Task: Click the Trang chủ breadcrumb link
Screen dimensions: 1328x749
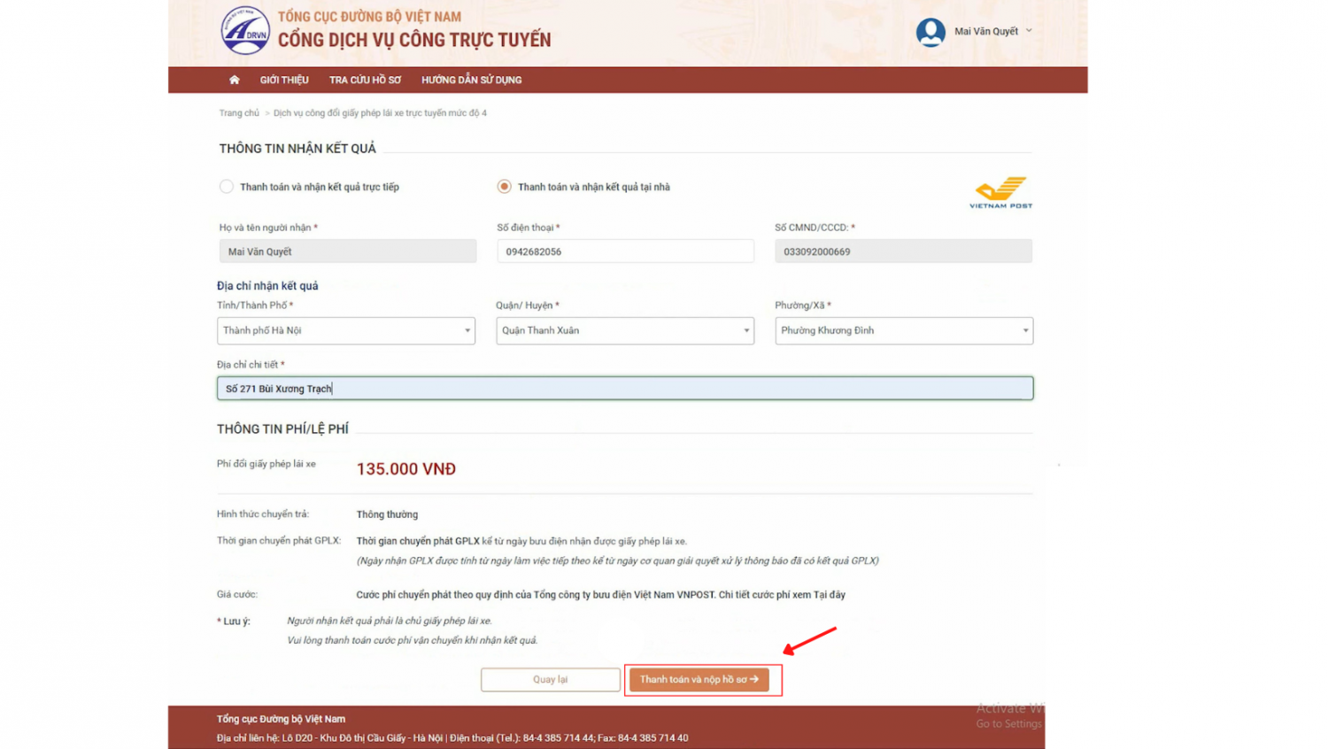Action: (x=239, y=113)
